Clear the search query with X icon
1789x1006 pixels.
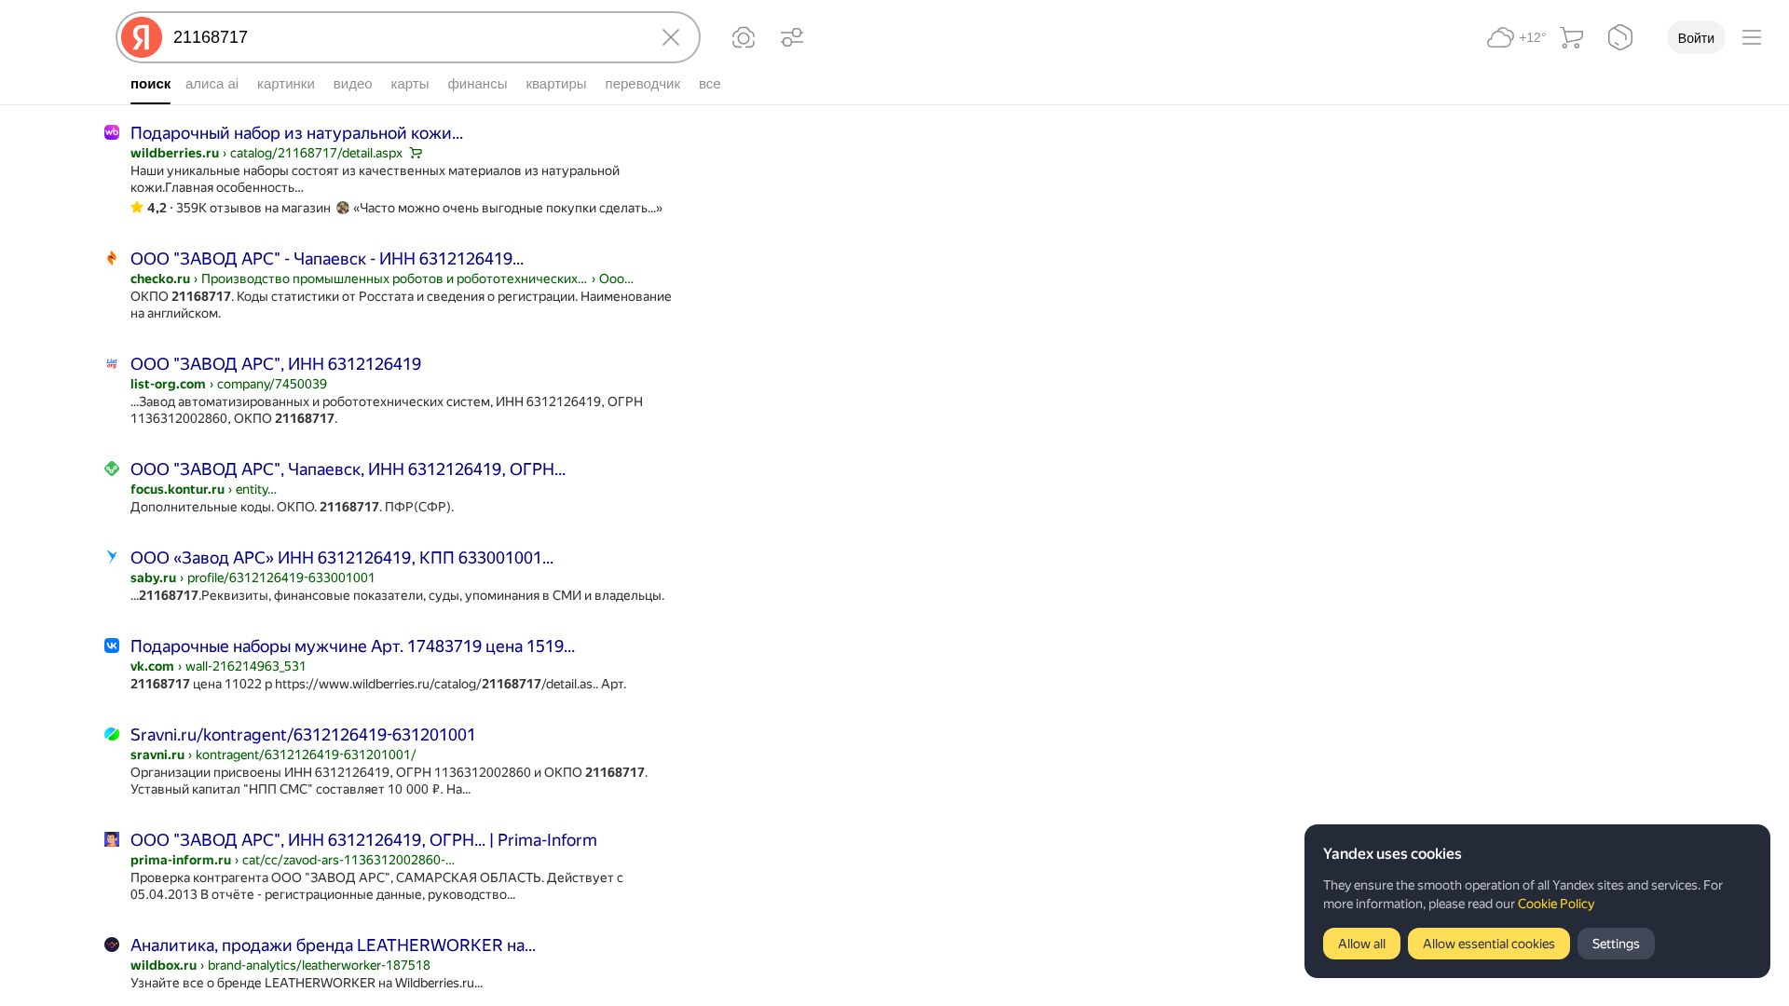point(670,37)
